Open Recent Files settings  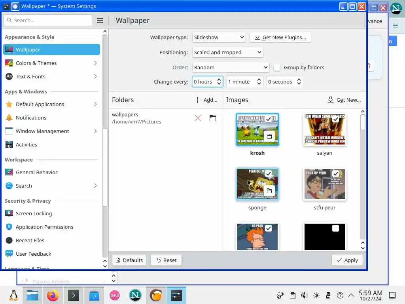click(x=52, y=240)
